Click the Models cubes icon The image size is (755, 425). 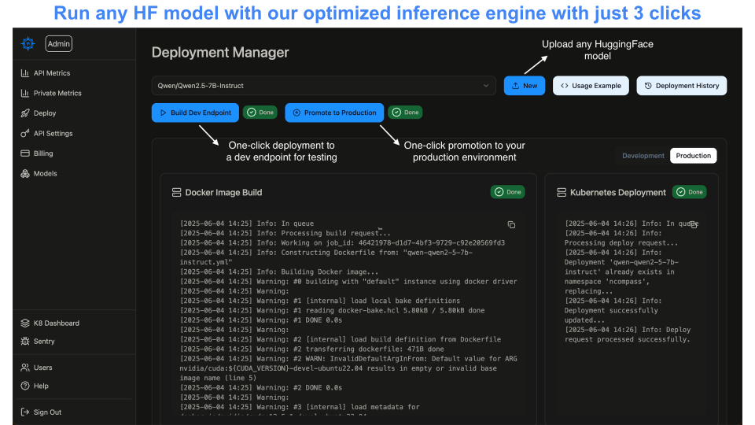point(25,173)
